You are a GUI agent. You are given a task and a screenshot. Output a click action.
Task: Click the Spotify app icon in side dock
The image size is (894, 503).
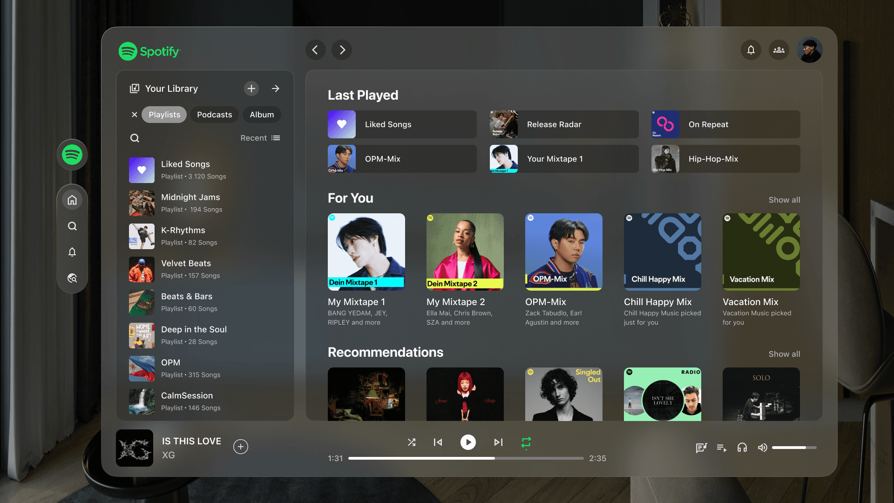(x=72, y=155)
